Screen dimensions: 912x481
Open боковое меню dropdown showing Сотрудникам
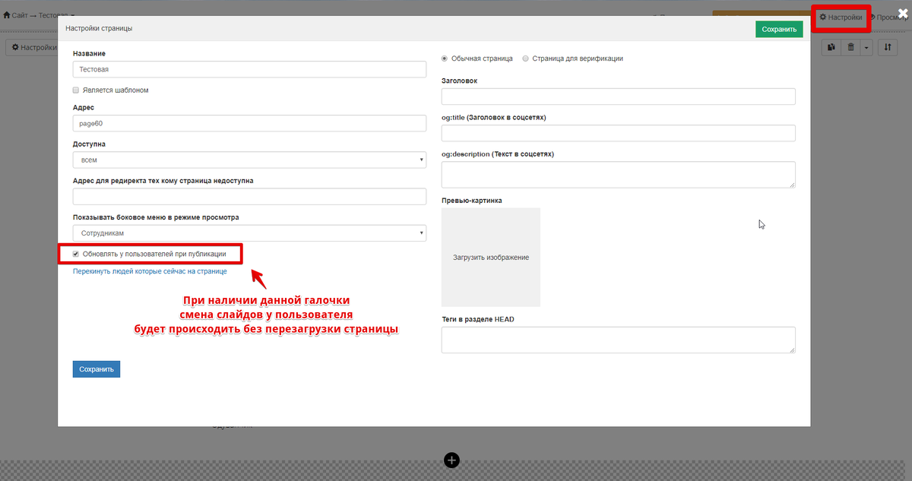249,233
